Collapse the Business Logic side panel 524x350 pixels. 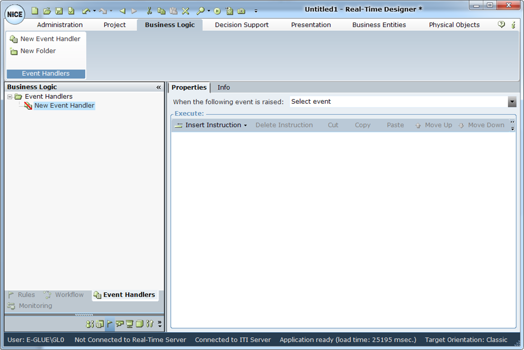coord(159,87)
